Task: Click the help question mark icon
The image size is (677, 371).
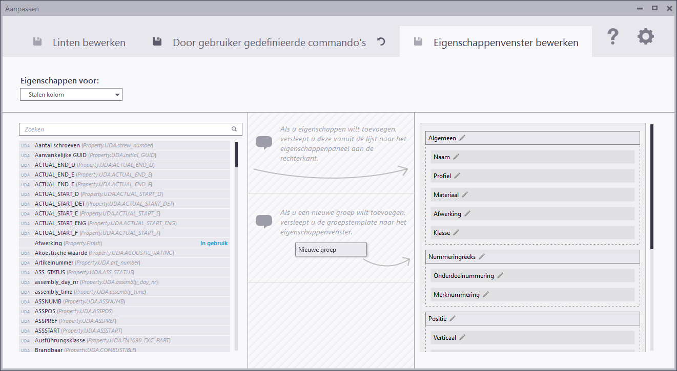Action: click(x=612, y=37)
